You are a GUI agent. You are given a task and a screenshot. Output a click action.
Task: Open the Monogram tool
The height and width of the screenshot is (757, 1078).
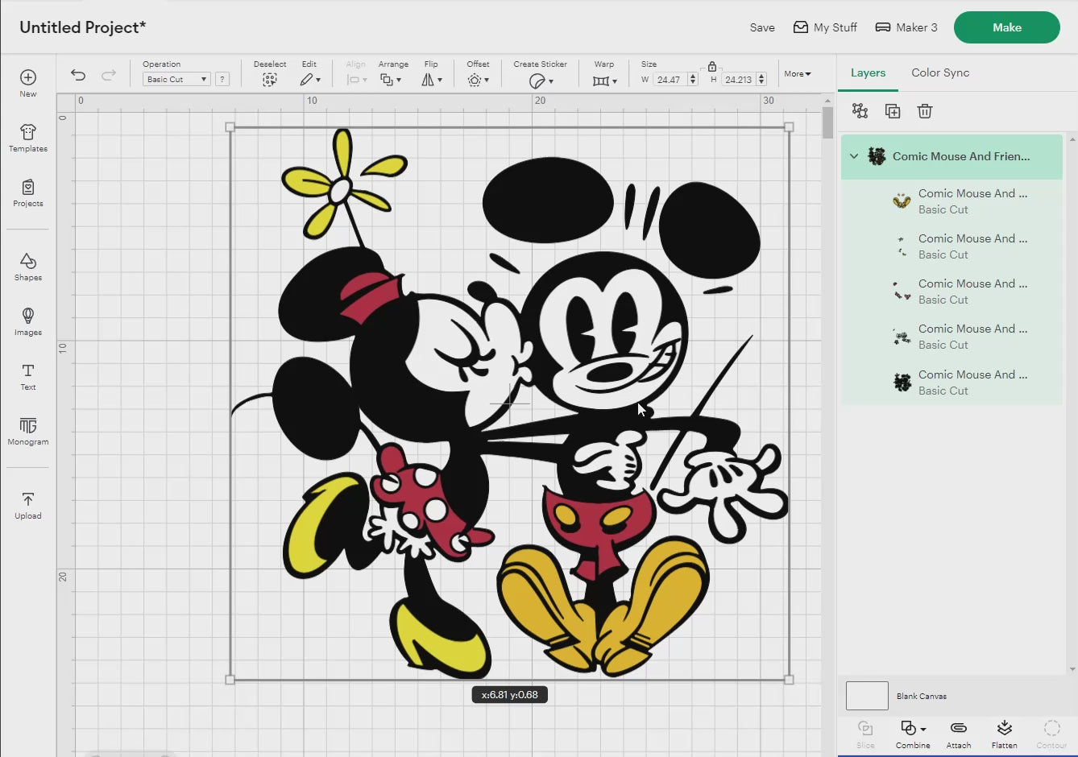[28, 431]
